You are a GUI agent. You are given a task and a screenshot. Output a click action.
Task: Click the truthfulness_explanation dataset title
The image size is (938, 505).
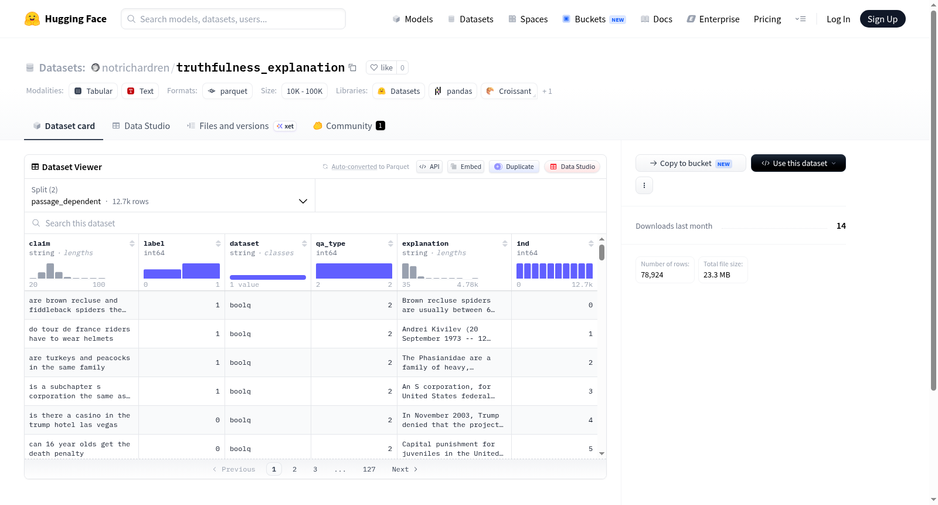pyautogui.click(x=260, y=67)
